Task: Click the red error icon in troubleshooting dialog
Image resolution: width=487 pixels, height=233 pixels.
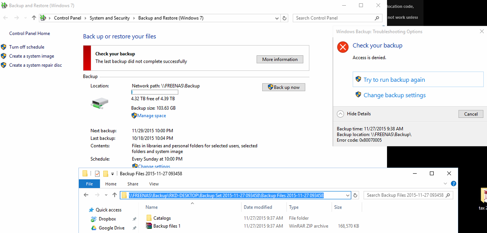Action: click(x=343, y=47)
